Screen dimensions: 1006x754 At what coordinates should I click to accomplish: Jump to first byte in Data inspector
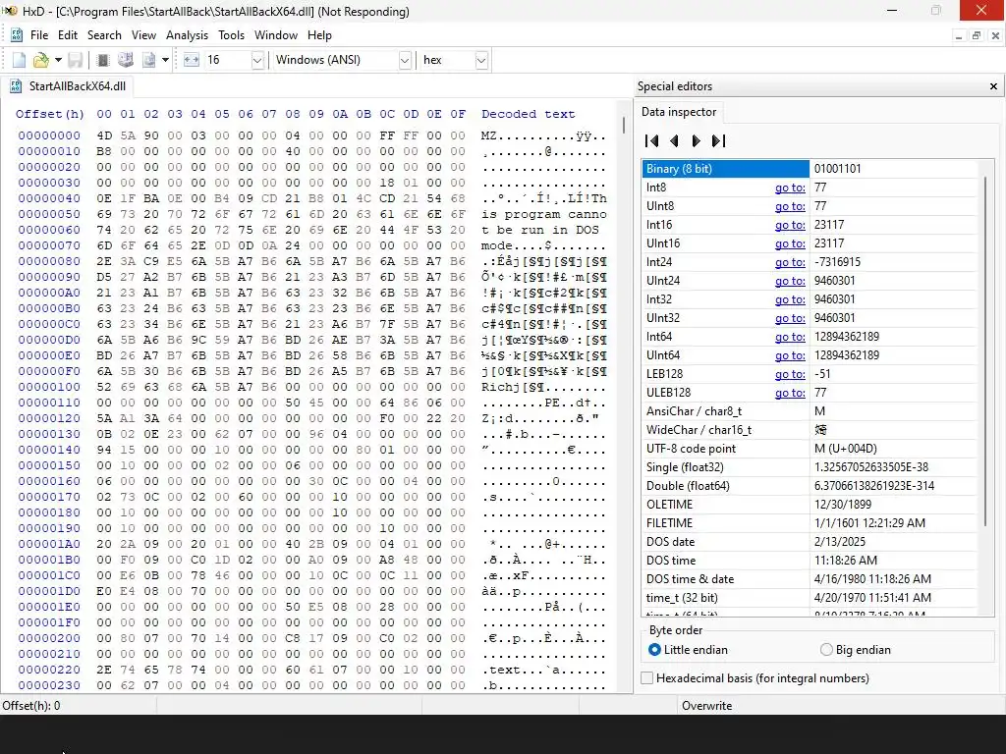[652, 141]
